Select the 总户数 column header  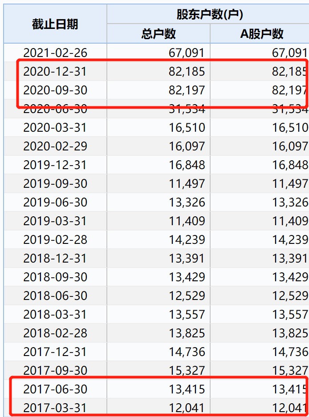coord(159,34)
